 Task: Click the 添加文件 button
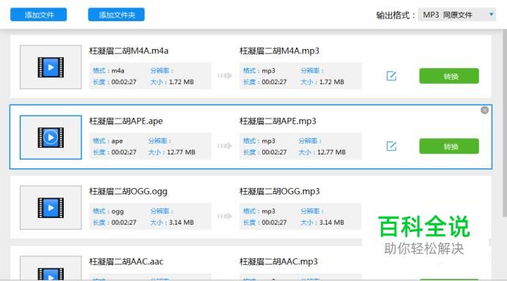click(39, 15)
